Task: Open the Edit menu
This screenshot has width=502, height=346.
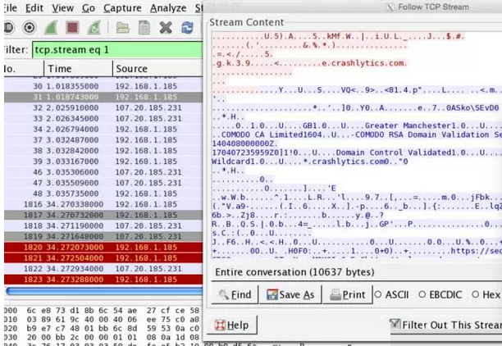Action: [x=34, y=8]
